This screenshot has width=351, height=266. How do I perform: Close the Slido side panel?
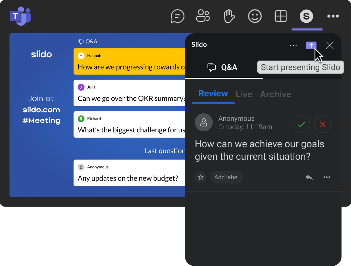pos(330,45)
